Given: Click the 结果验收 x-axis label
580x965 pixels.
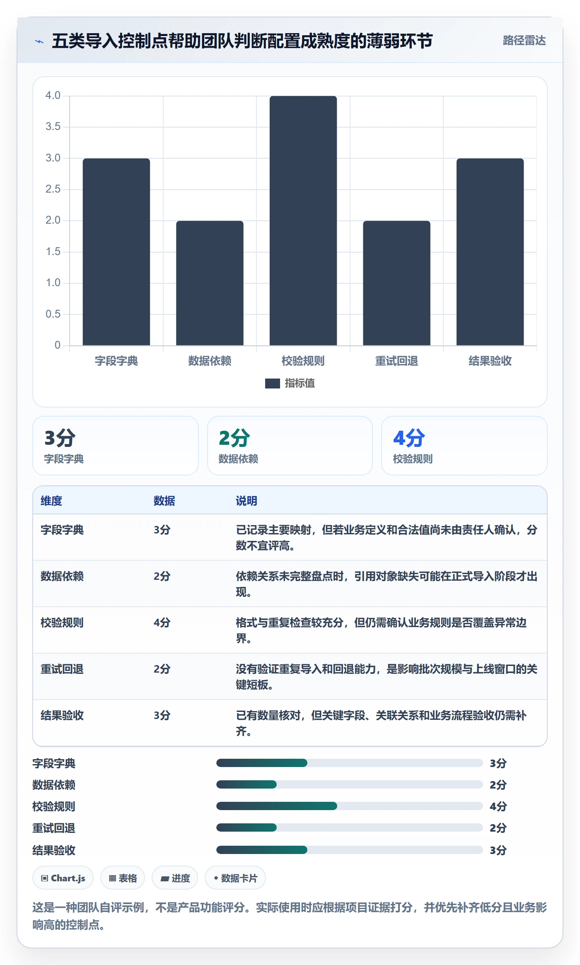Looking at the screenshot, I should pos(490,361).
